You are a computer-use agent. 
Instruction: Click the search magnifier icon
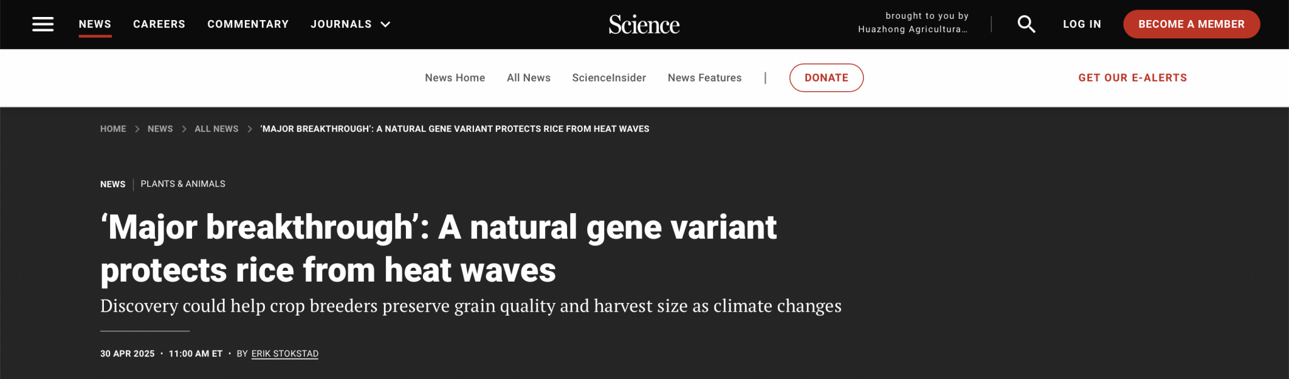pos(1027,24)
